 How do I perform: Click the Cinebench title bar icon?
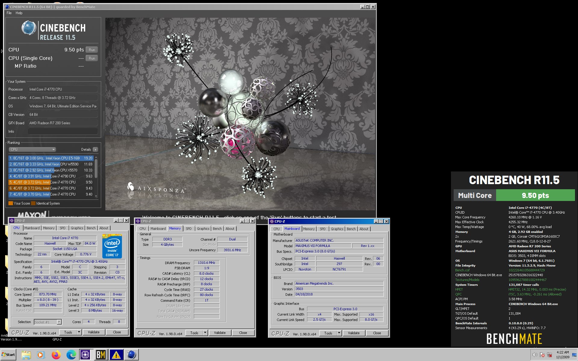(x=7, y=7)
